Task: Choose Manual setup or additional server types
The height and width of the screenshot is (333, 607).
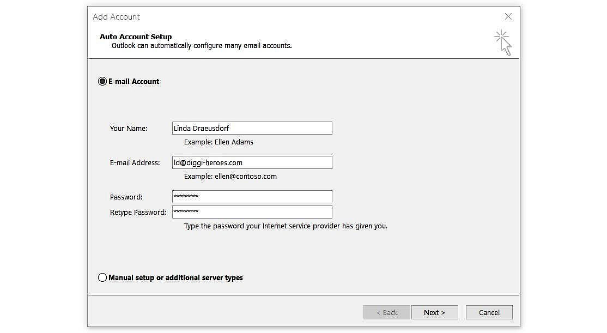Action: (102, 277)
